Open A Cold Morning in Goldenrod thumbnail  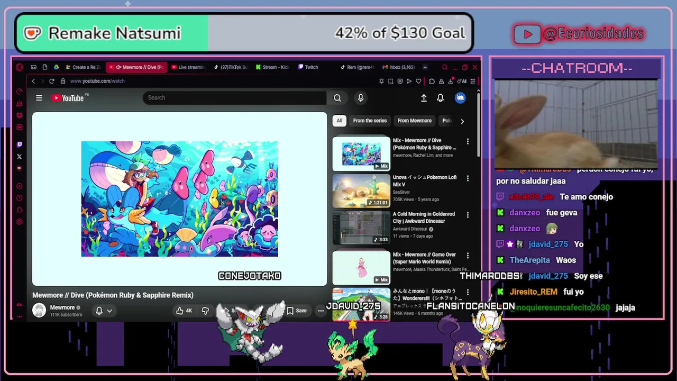(x=361, y=228)
